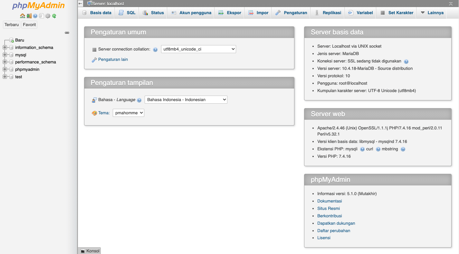
Task: Click the document pages icon beside the gear
Action: 42,16
